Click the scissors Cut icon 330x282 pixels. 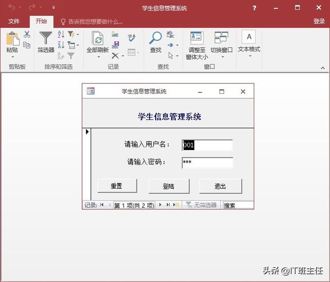27,35
